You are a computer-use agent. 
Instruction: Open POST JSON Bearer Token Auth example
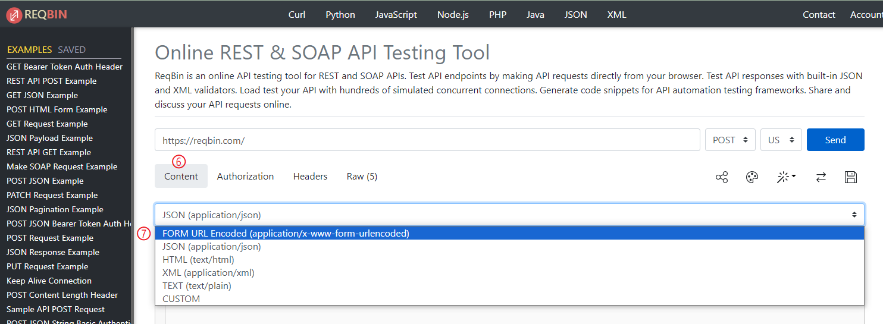pos(68,224)
